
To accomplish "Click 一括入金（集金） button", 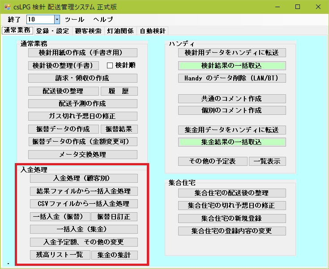I will [x=84, y=229].
